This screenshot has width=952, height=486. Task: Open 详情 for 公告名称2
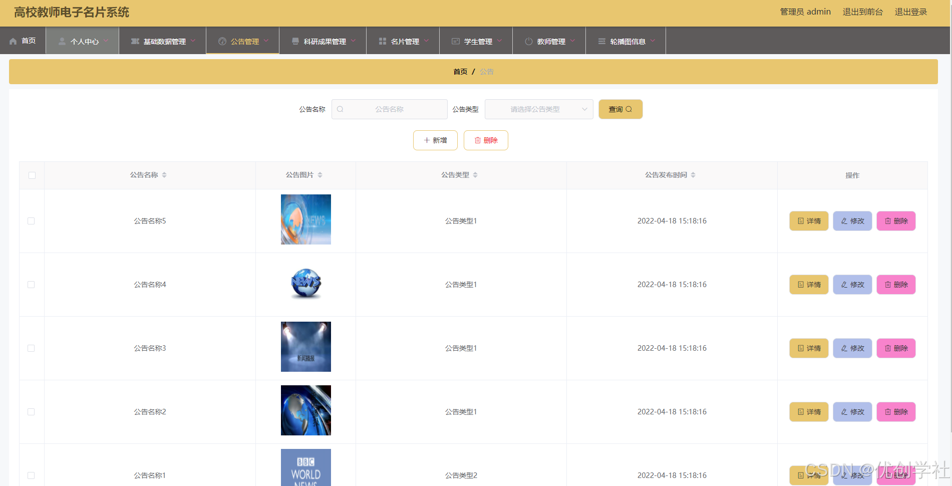tap(809, 412)
